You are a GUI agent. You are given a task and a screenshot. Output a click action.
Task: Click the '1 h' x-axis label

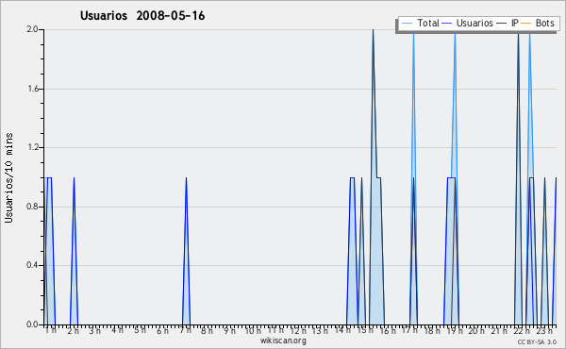51,330
